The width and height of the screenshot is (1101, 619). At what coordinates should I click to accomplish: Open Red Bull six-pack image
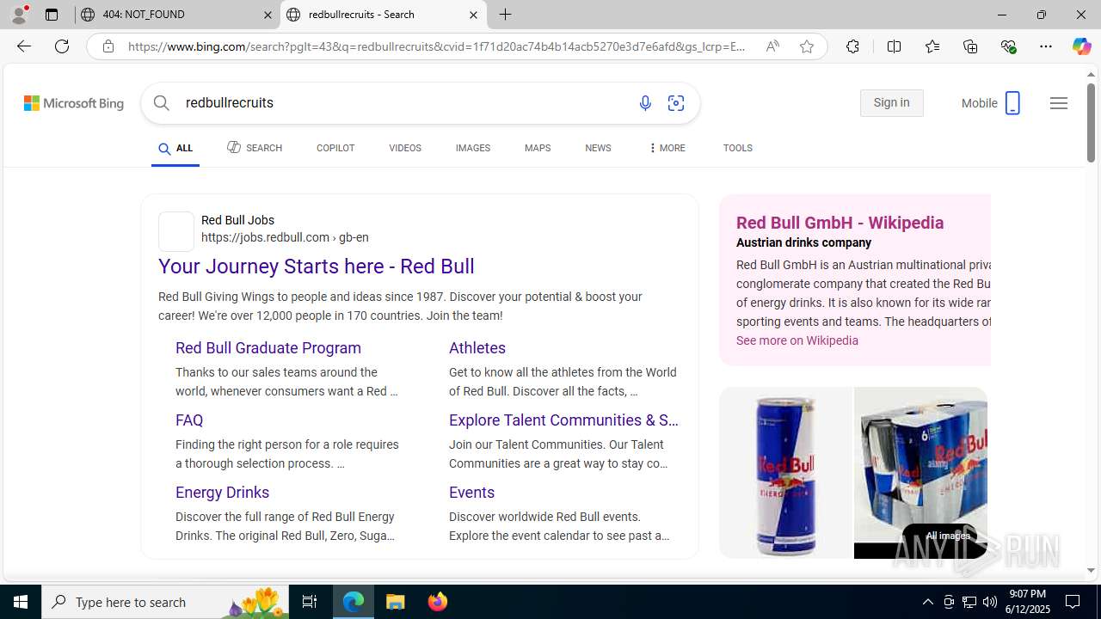(x=920, y=473)
